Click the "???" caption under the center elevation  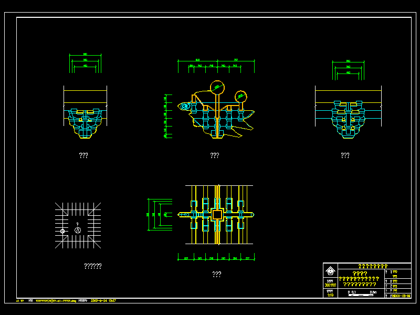(x=215, y=155)
